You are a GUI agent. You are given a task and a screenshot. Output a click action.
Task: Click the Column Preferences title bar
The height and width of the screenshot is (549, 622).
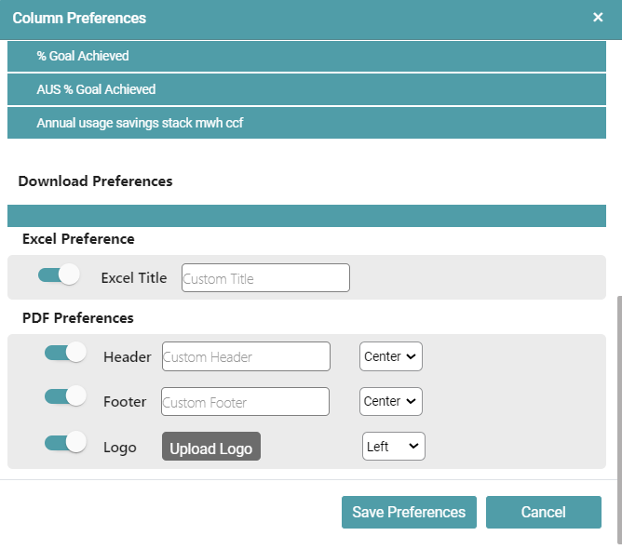[279, 19]
